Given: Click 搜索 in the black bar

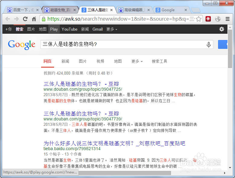Looking at the screenshot, I should pyautogui.click(x=20, y=29).
